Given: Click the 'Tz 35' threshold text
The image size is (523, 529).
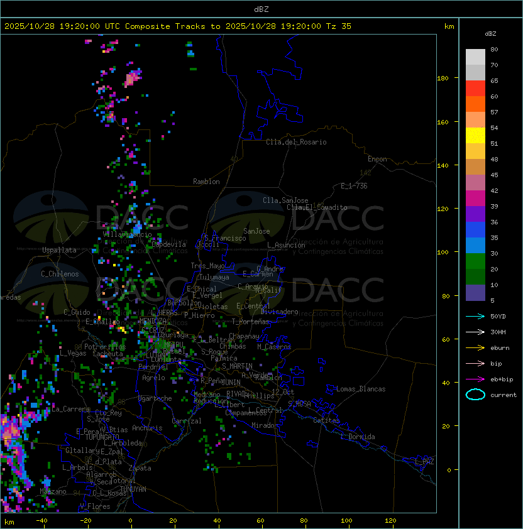Looking at the screenshot, I should [x=339, y=26].
